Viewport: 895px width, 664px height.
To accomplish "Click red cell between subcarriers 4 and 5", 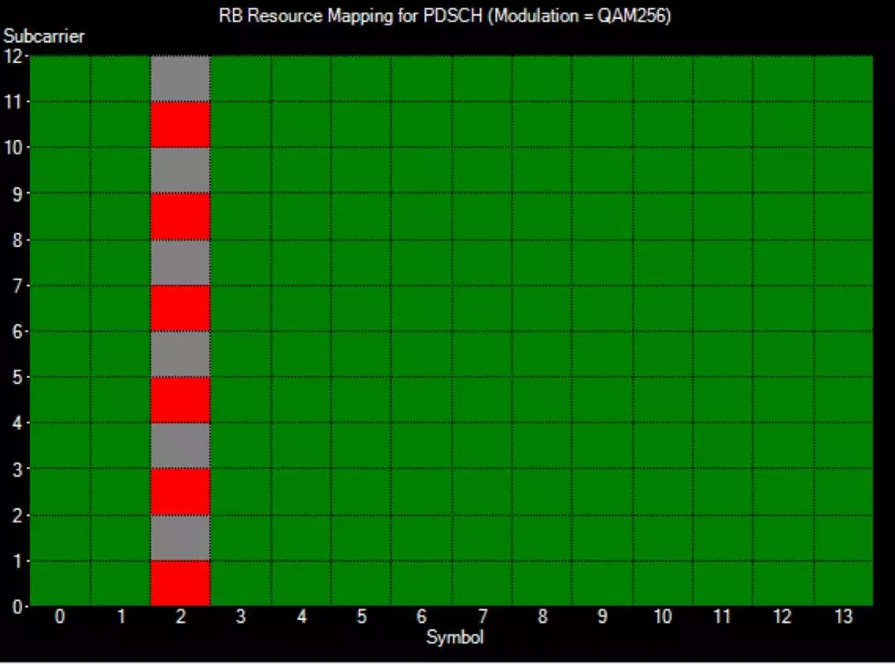I will (181, 400).
